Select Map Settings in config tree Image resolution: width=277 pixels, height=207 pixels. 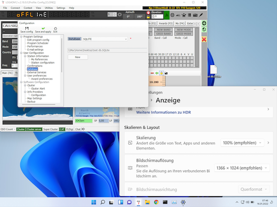[x=35, y=98]
